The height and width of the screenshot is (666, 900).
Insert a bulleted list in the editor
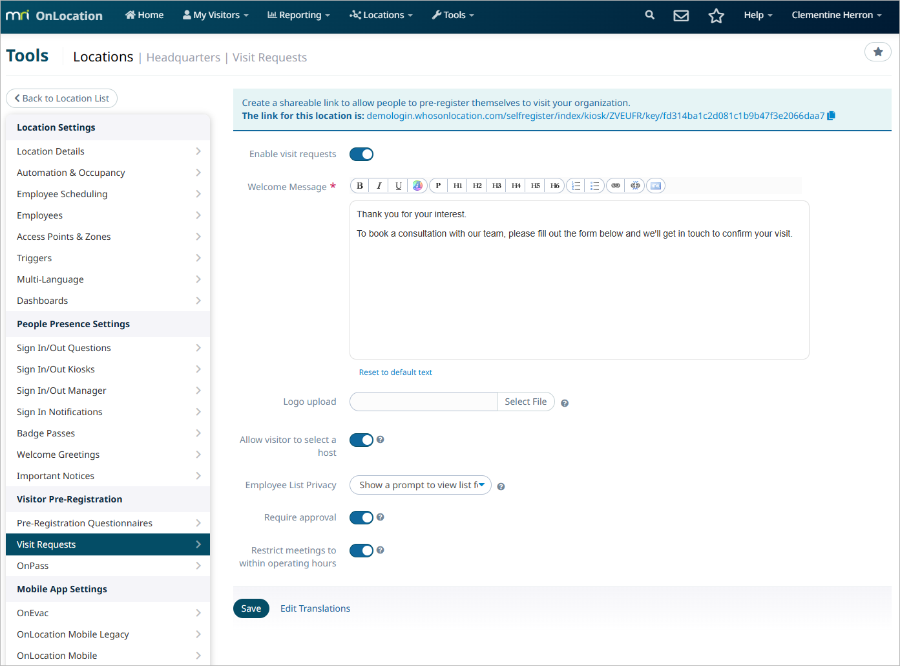click(595, 186)
